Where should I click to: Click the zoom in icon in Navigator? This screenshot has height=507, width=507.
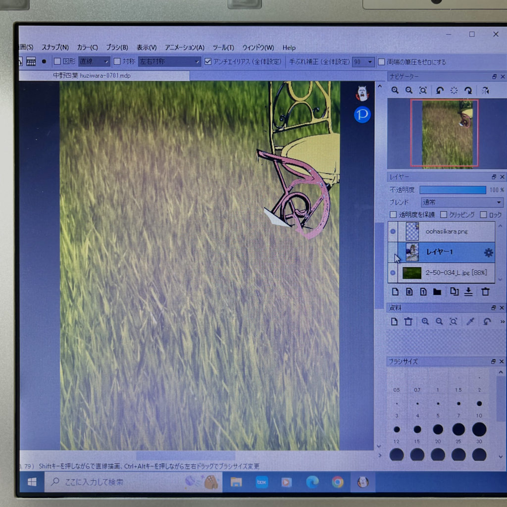coord(395,91)
